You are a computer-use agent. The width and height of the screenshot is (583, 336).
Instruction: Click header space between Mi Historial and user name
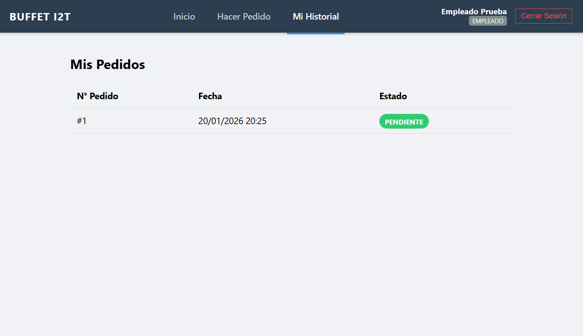(x=388, y=17)
